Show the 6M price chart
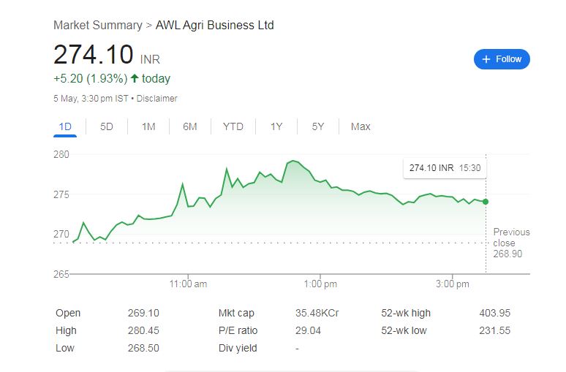The height and width of the screenshot is (372, 566). pos(190,126)
